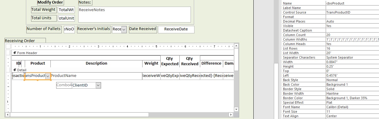Screen dimensions: 379x119
Task: Change the Back Style Normal value
Action: point(352,80)
